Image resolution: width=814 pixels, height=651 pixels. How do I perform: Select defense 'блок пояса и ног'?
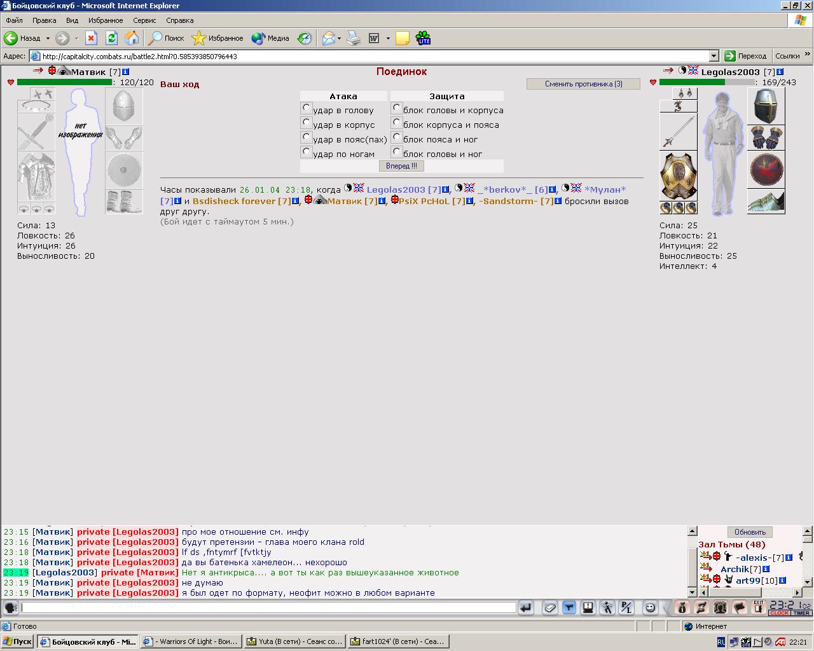click(x=397, y=137)
